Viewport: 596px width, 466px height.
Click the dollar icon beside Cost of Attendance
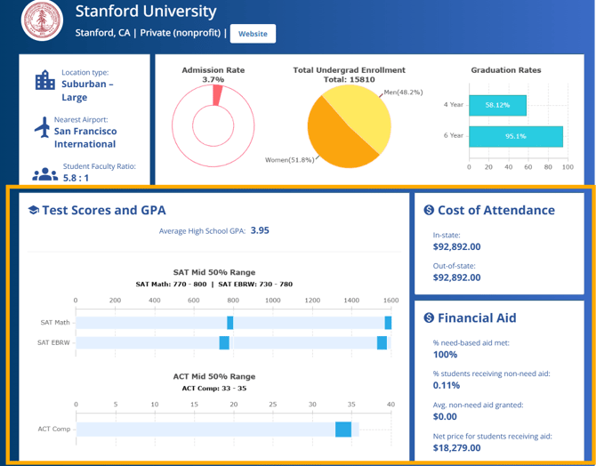click(429, 211)
